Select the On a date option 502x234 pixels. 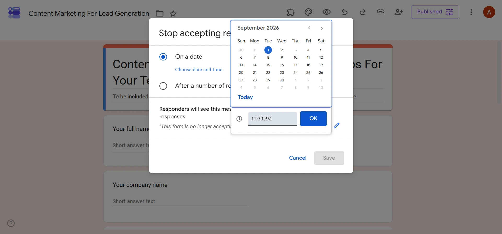[x=163, y=57]
